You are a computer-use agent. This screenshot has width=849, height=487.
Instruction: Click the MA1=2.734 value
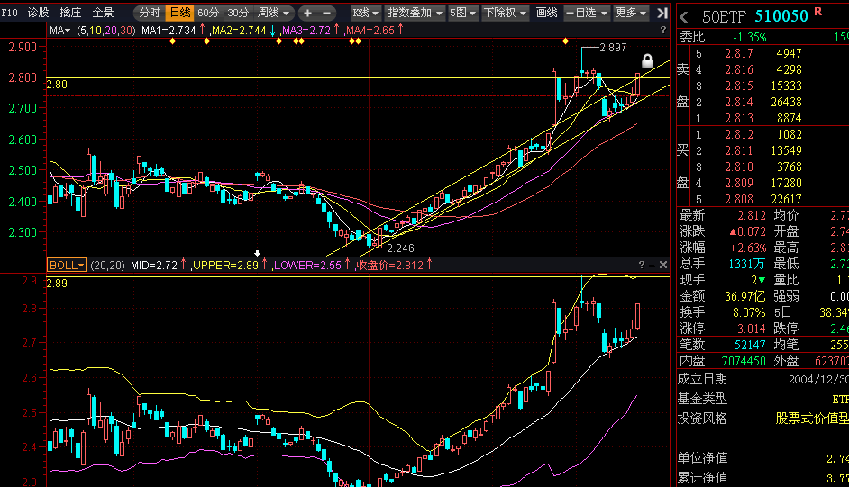pos(169,31)
